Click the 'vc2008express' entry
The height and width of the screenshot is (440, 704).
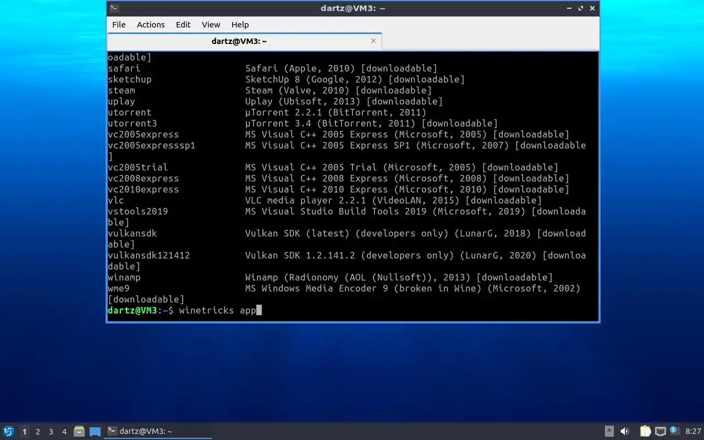(143, 178)
